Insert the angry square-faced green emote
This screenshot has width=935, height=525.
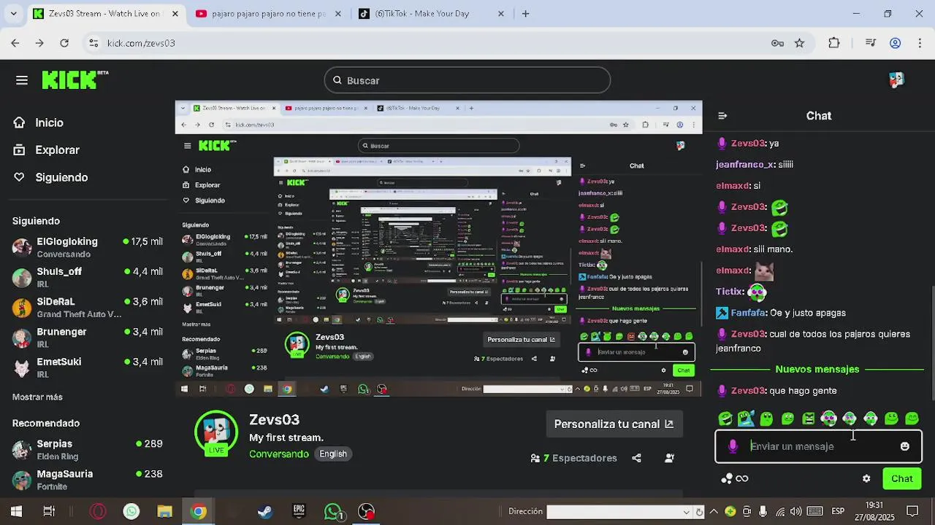(x=808, y=419)
